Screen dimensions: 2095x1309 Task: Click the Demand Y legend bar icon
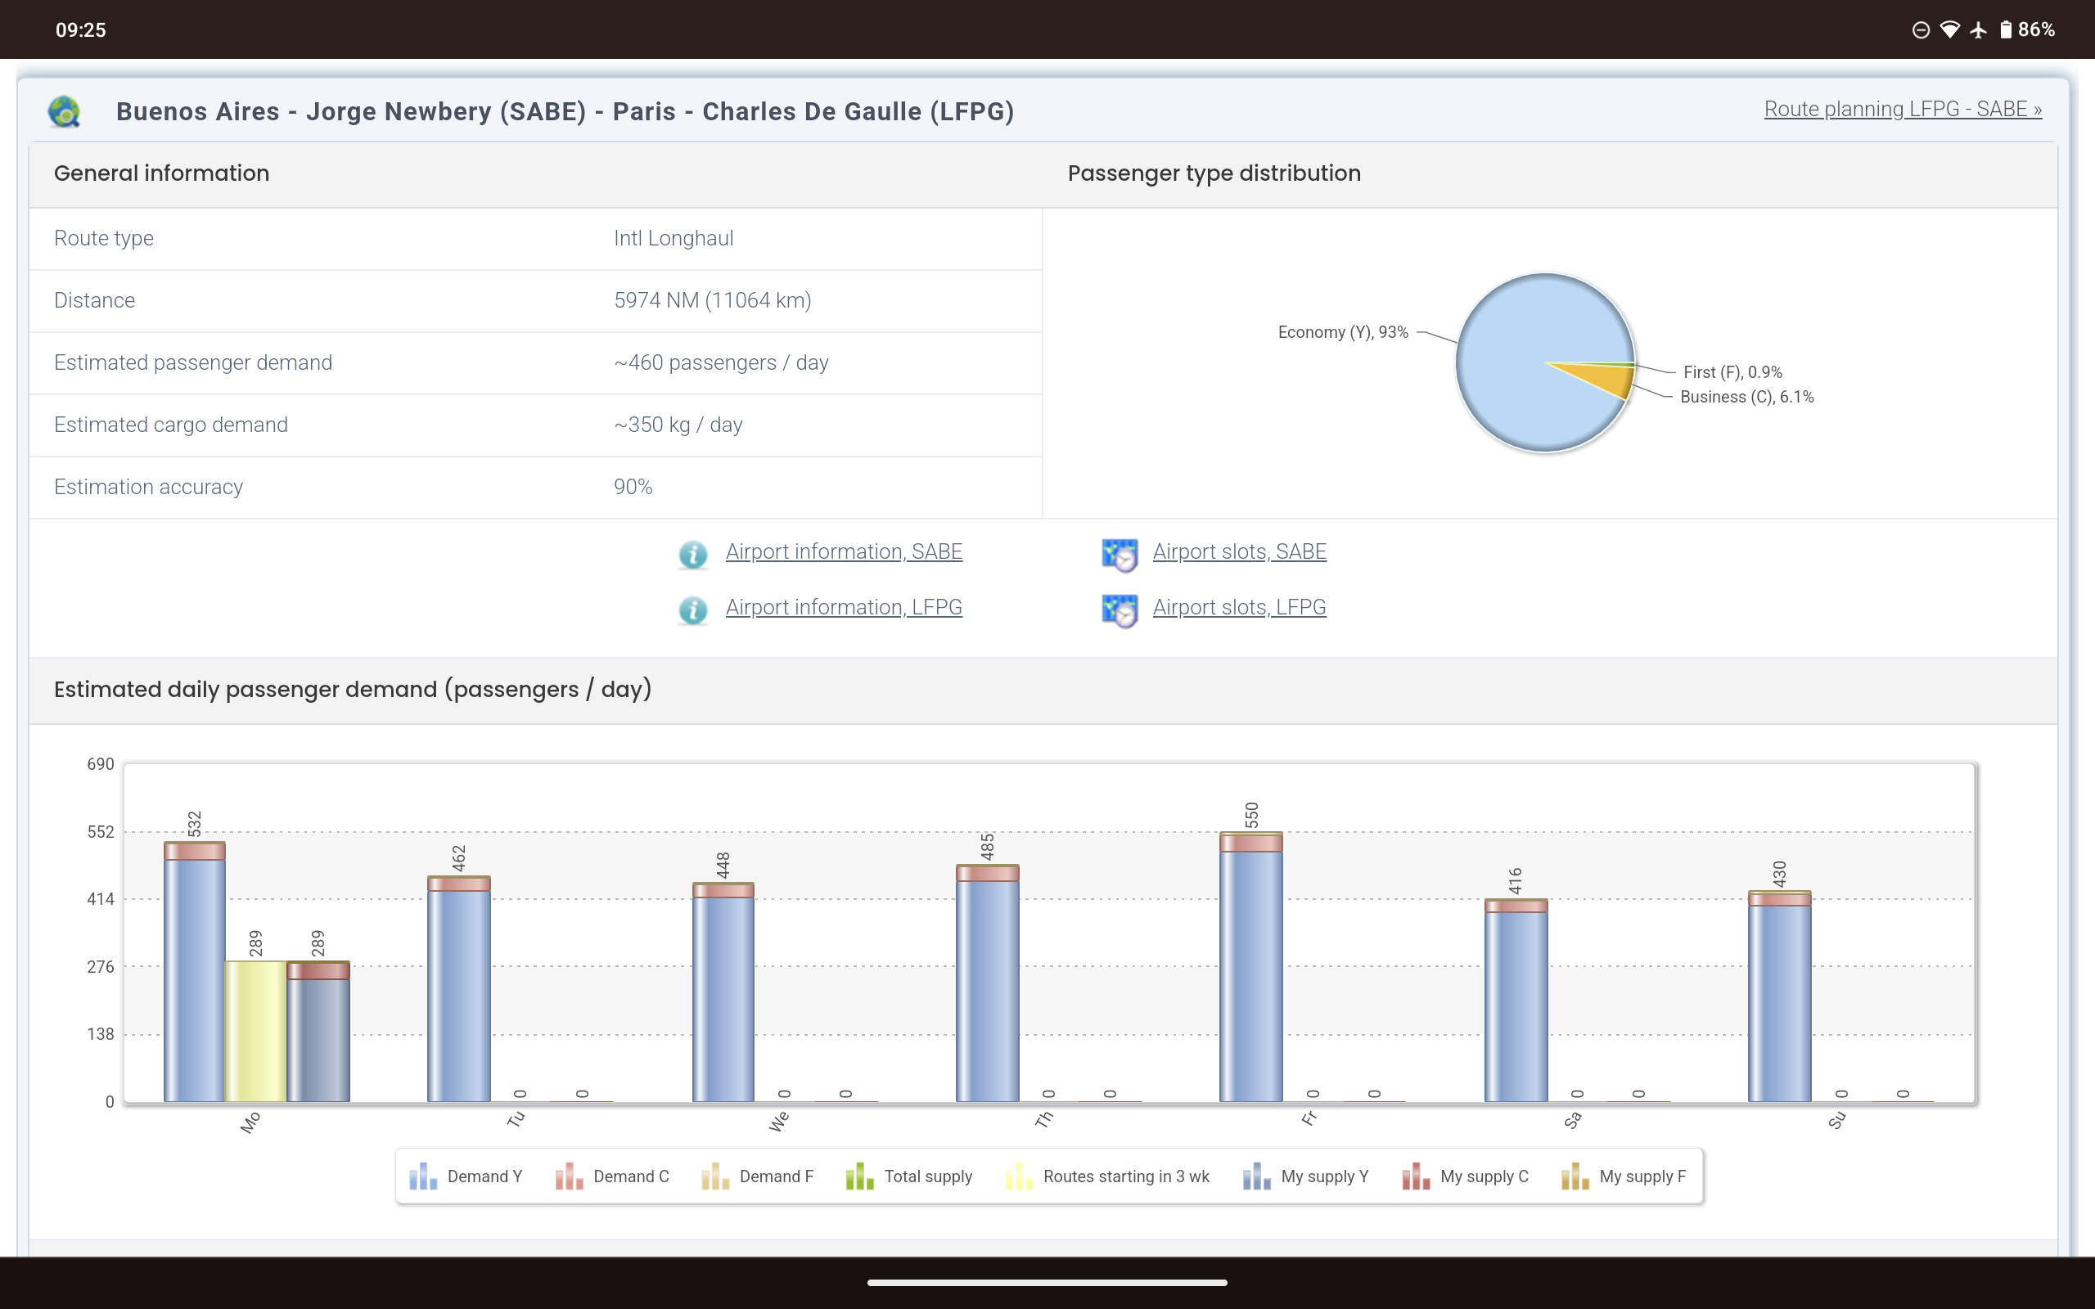coord(422,1176)
